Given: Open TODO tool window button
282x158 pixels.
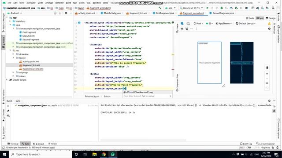Looking at the screenshot, I should pyautogui.click(x=52, y=144).
